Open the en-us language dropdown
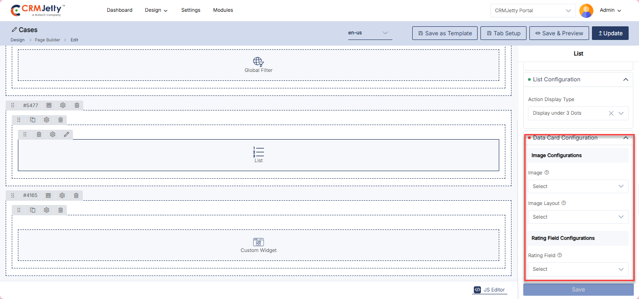 coord(369,33)
